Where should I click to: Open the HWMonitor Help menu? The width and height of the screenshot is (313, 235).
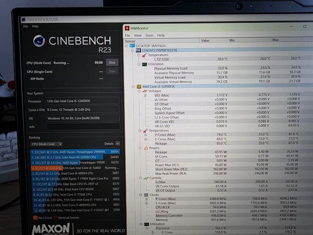(161, 35)
